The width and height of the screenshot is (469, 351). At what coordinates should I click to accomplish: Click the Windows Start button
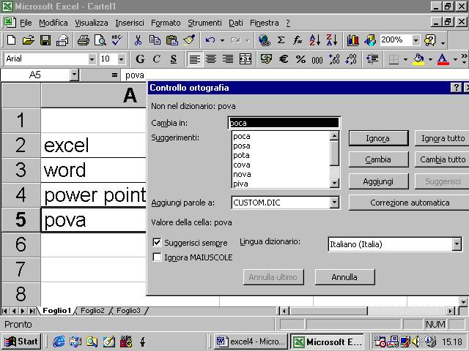click(x=21, y=341)
